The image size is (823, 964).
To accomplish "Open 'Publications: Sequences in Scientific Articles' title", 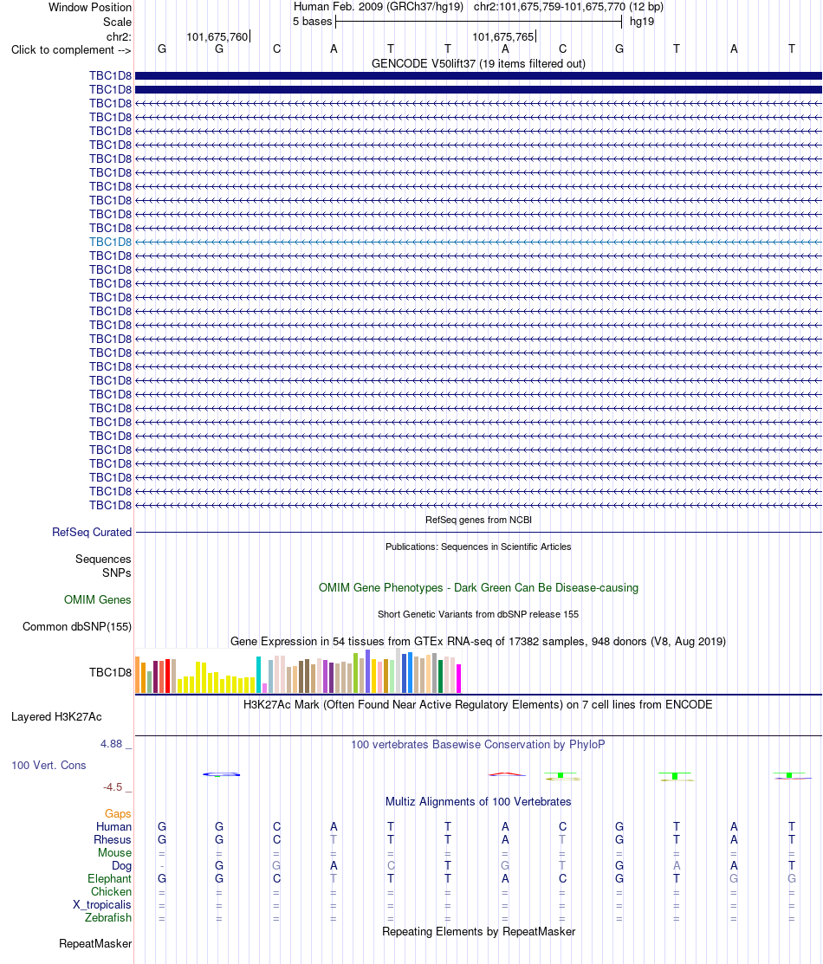I will pos(478,547).
